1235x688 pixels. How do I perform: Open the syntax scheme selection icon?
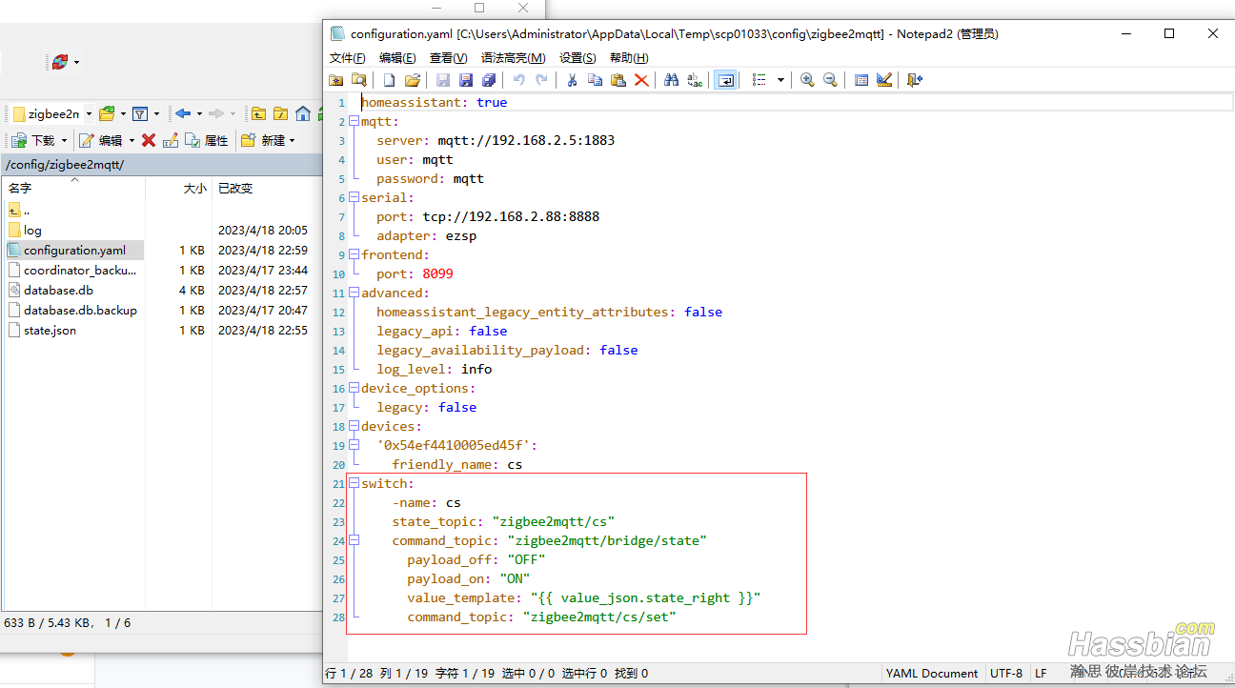click(861, 80)
